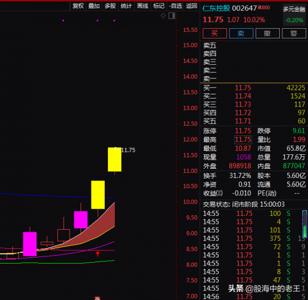Open the 叠加 overlay option
The image size is (308, 300).
point(94,6)
